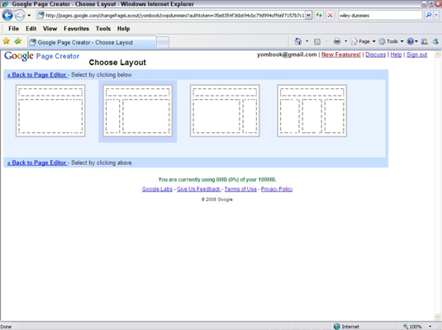Open the Favorites Center star icon
The width and height of the screenshot is (442, 330).
(x=7, y=42)
